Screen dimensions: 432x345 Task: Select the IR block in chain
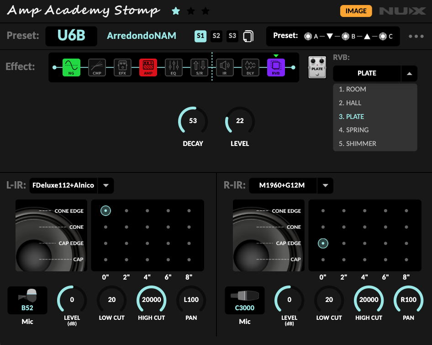coord(225,67)
